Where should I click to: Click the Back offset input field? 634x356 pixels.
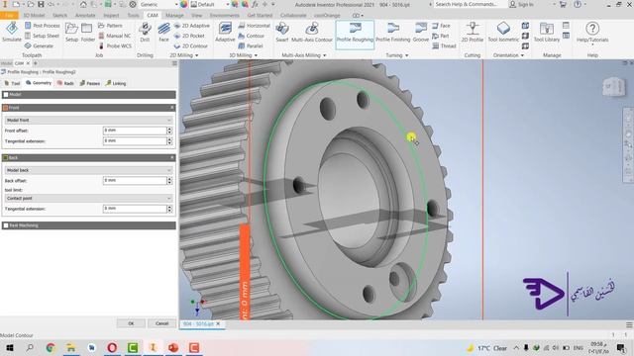pyautogui.click(x=135, y=180)
